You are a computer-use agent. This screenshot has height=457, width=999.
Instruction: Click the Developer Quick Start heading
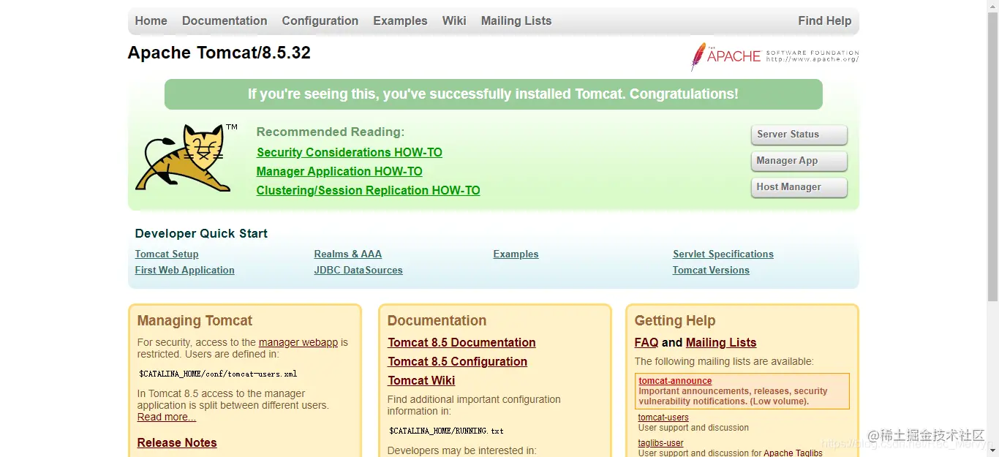[x=201, y=233]
